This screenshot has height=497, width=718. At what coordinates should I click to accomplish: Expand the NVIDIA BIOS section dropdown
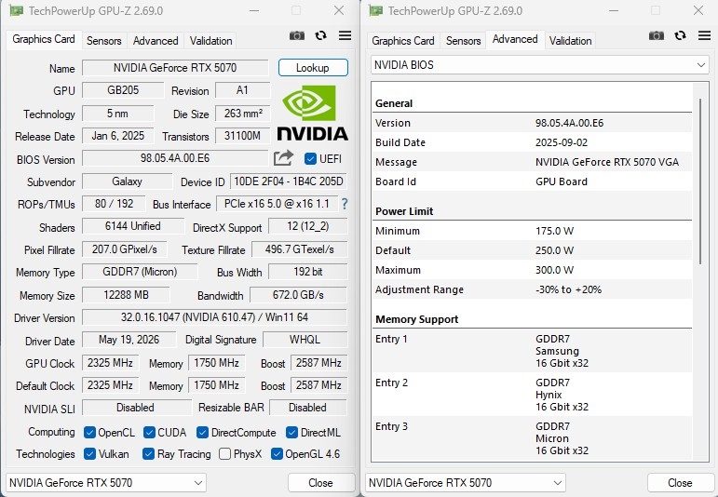point(539,65)
